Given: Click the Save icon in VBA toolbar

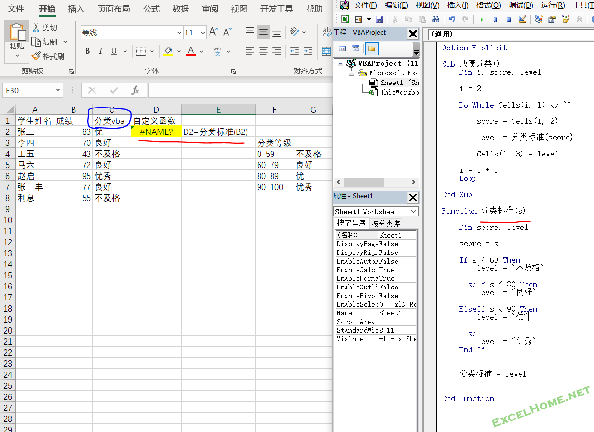Looking at the screenshot, I should point(379,19).
